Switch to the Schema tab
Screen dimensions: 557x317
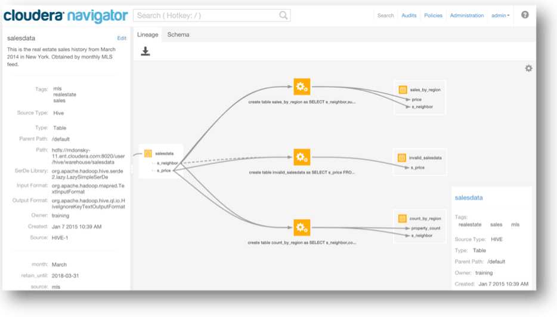point(178,35)
